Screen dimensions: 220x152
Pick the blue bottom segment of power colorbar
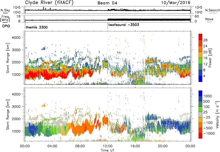[200, 79]
